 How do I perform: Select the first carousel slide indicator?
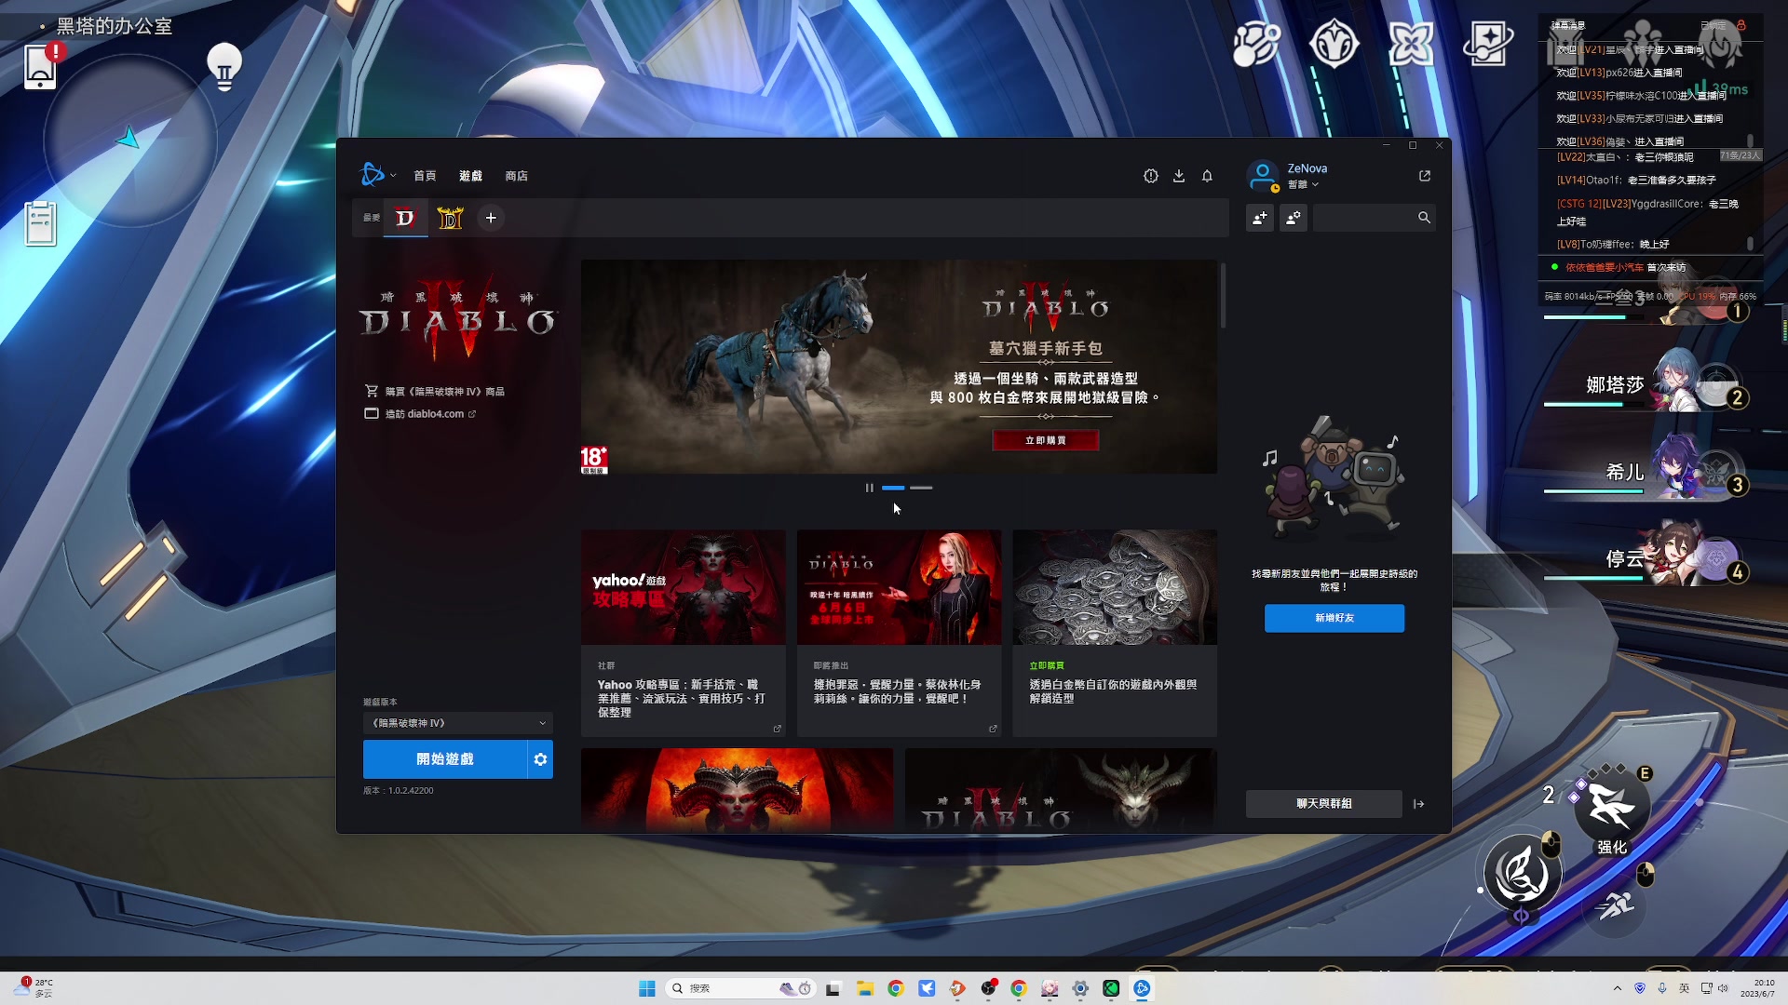click(893, 488)
